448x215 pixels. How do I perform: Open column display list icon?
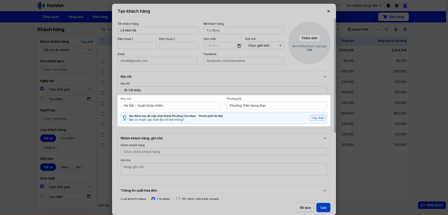(x=386, y=29)
